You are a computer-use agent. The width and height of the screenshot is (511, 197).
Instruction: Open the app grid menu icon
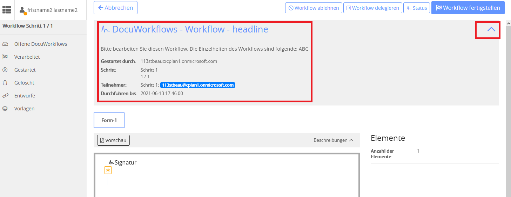[x=7, y=10]
